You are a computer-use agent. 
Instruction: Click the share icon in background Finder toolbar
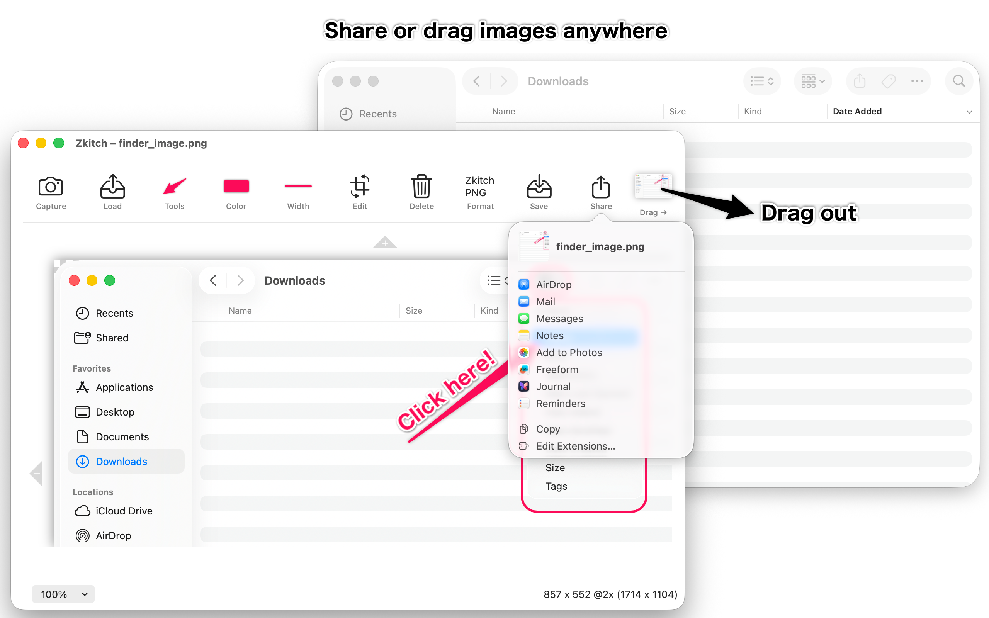click(860, 81)
